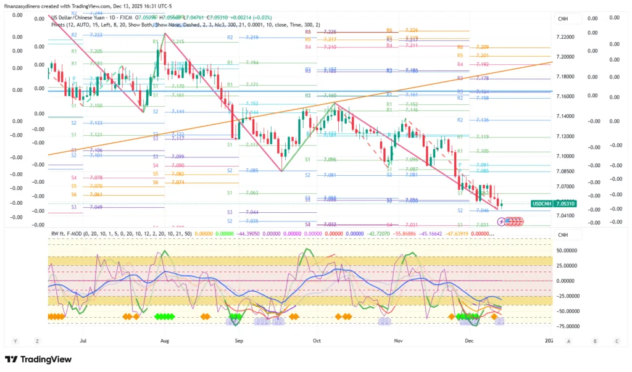632x372 pixels.
Task: Click the purple lightning event icon
Action: (x=501, y=220)
